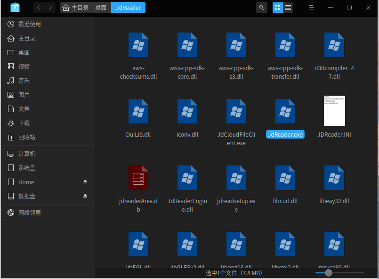379x279 pixels.
Task: Switch to icon grid view
Action: (x=278, y=8)
